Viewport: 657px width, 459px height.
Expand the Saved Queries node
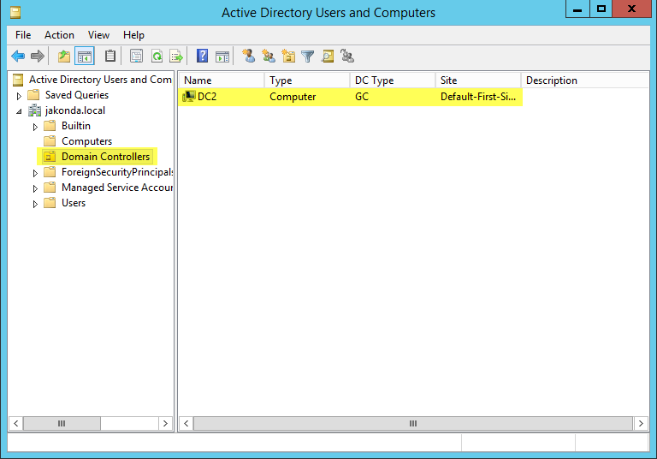coord(19,95)
